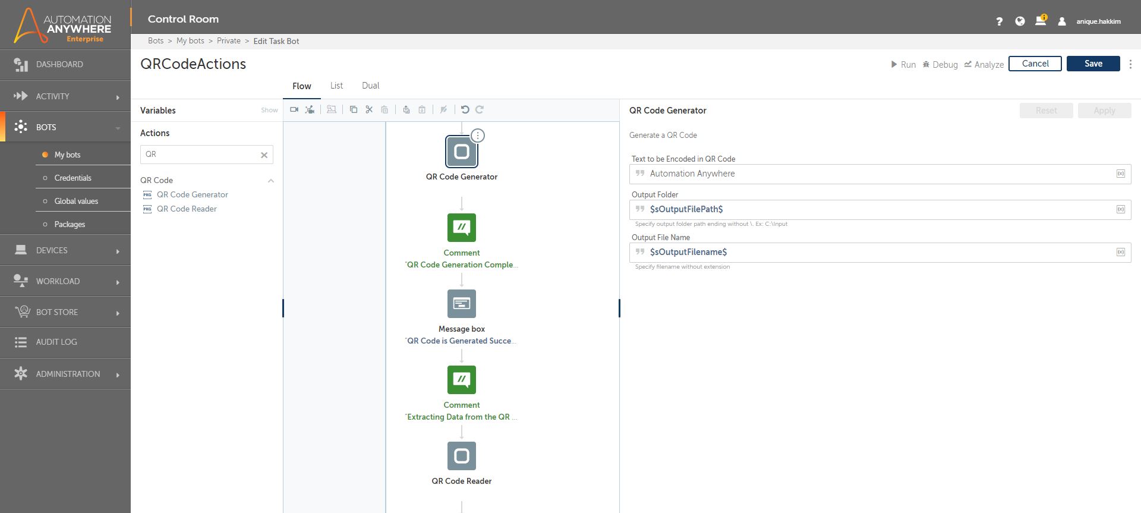Click the globe language icon
1141x513 pixels.
[1020, 21]
